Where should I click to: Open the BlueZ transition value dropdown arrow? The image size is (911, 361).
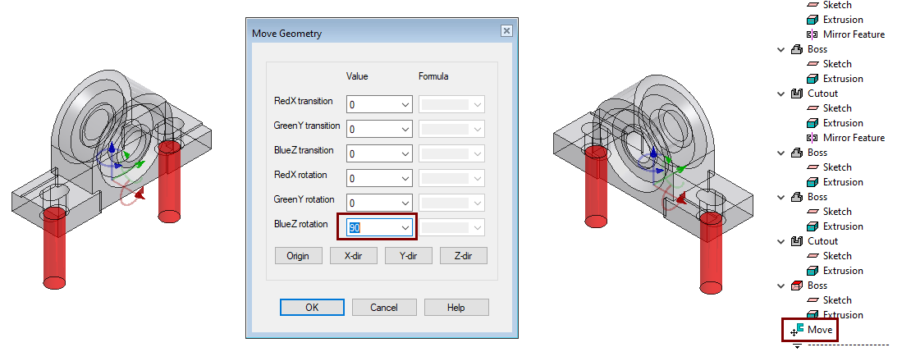(405, 153)
